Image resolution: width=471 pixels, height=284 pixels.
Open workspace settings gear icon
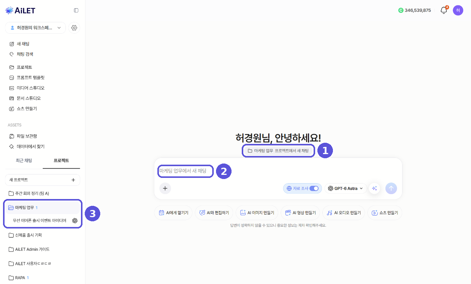pos(74,28)
